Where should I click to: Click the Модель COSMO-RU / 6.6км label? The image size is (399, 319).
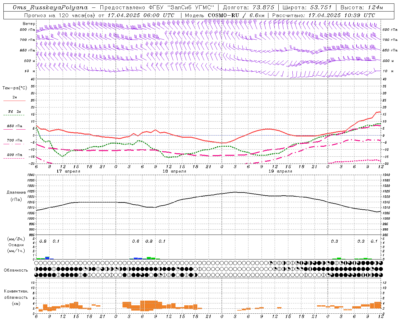[x=225, y=15]
